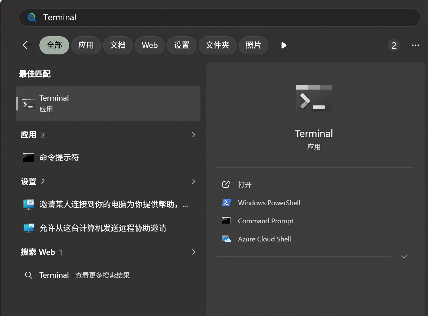Image resolution: width=428 pixels, height=316 pixels.
Task: Select the 照片 filter tab
Action: (x=253, y=45)
